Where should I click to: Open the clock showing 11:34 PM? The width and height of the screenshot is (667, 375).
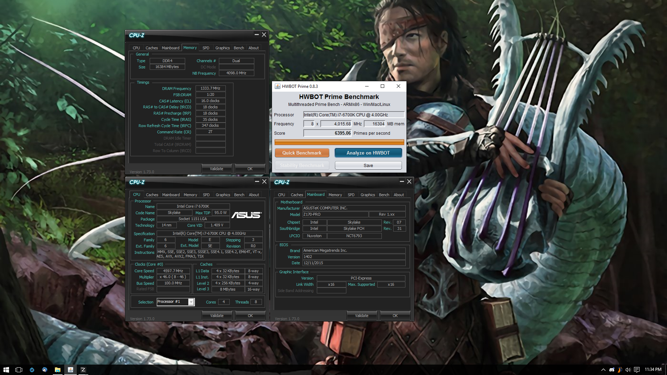pyautogui.click(x=653, y=369)
